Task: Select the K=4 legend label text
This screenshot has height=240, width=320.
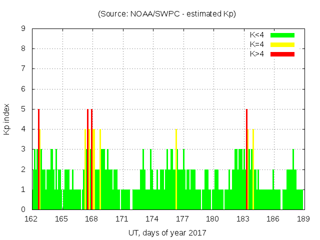Action: coord(257,44)
